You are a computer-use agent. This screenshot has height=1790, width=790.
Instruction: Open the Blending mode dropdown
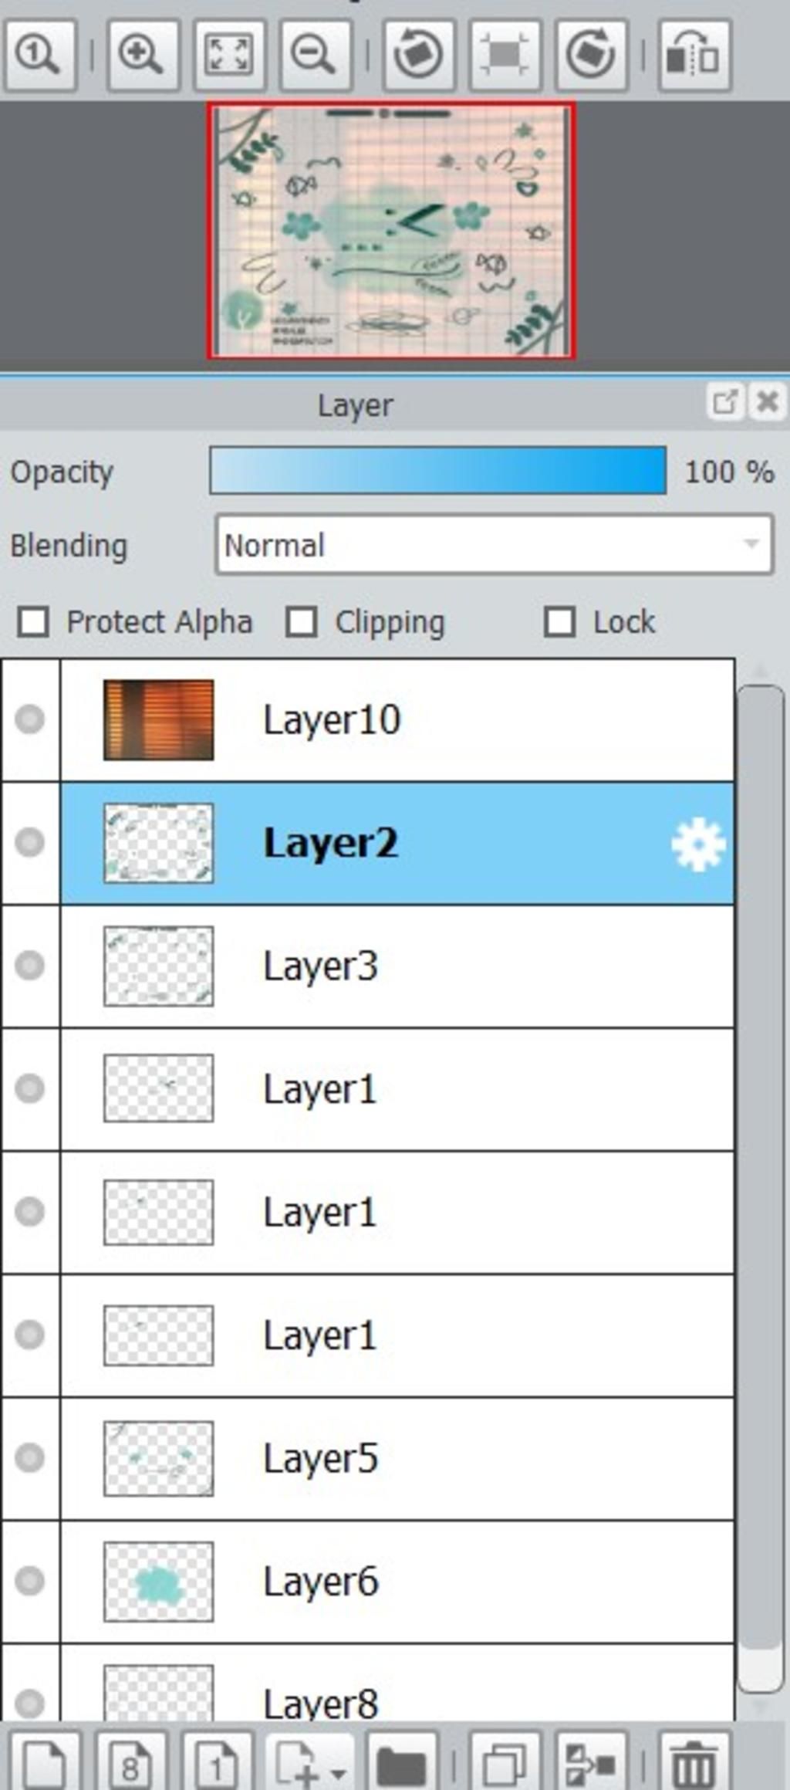pyautogui.click(x=495, y=545)
